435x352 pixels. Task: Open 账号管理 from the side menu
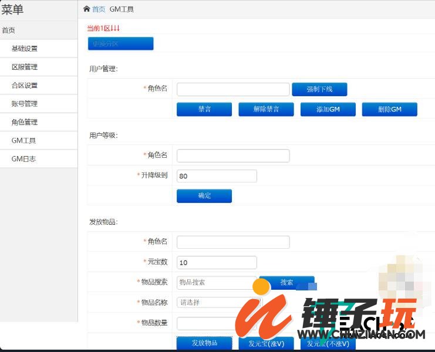point(25,104)
